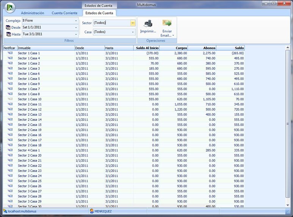The image size is (293, 217).
Task: Sort by the Saldo Al Inicio column header
Action: point(147,48)
